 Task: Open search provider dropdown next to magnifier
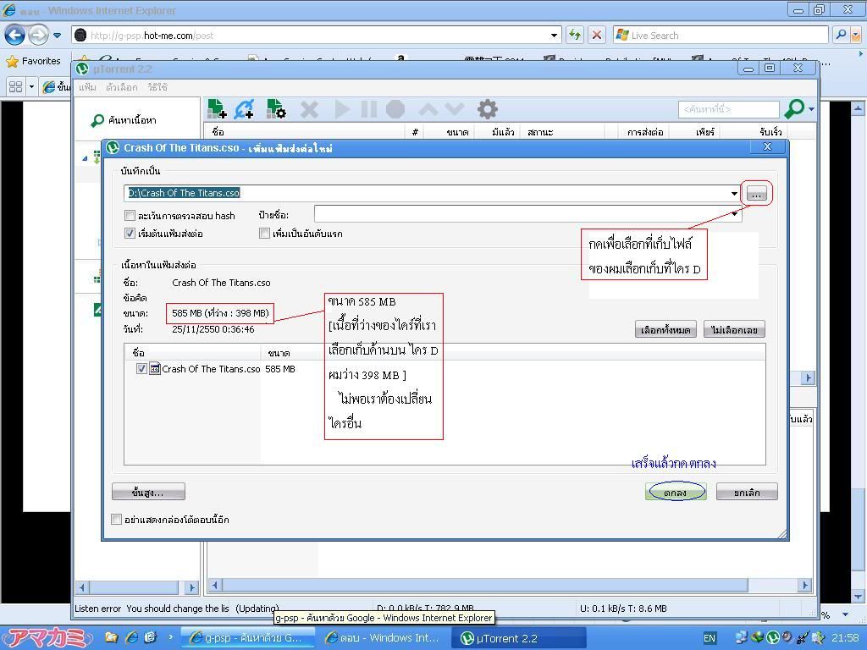811,109
